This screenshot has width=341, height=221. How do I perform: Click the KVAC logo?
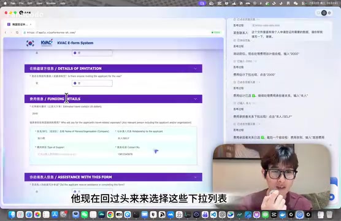(47, 42)
